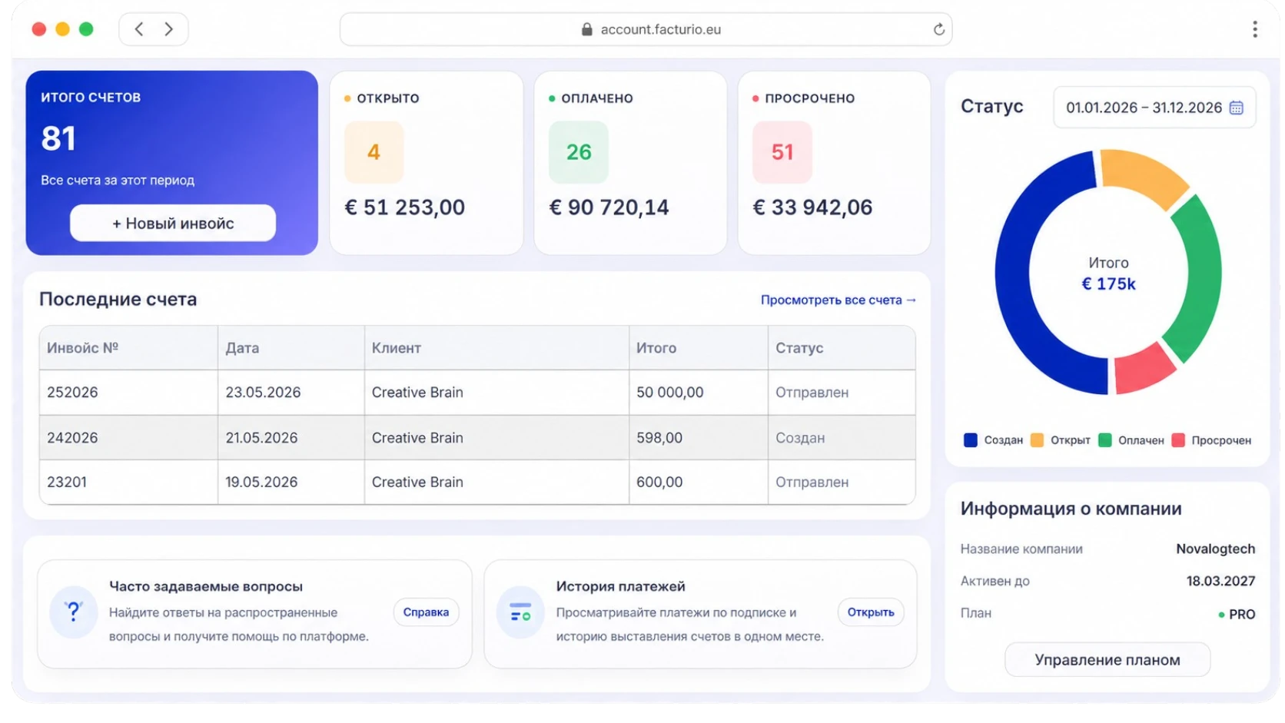Image resolution: width=1285 pixels, height=723 pixels.
Task: Click the Просрочен red legend swatch
Action: (1178, 440)
